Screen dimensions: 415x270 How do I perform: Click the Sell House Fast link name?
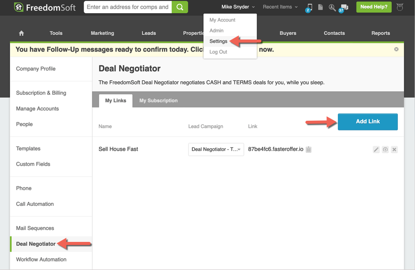[118, 149]
